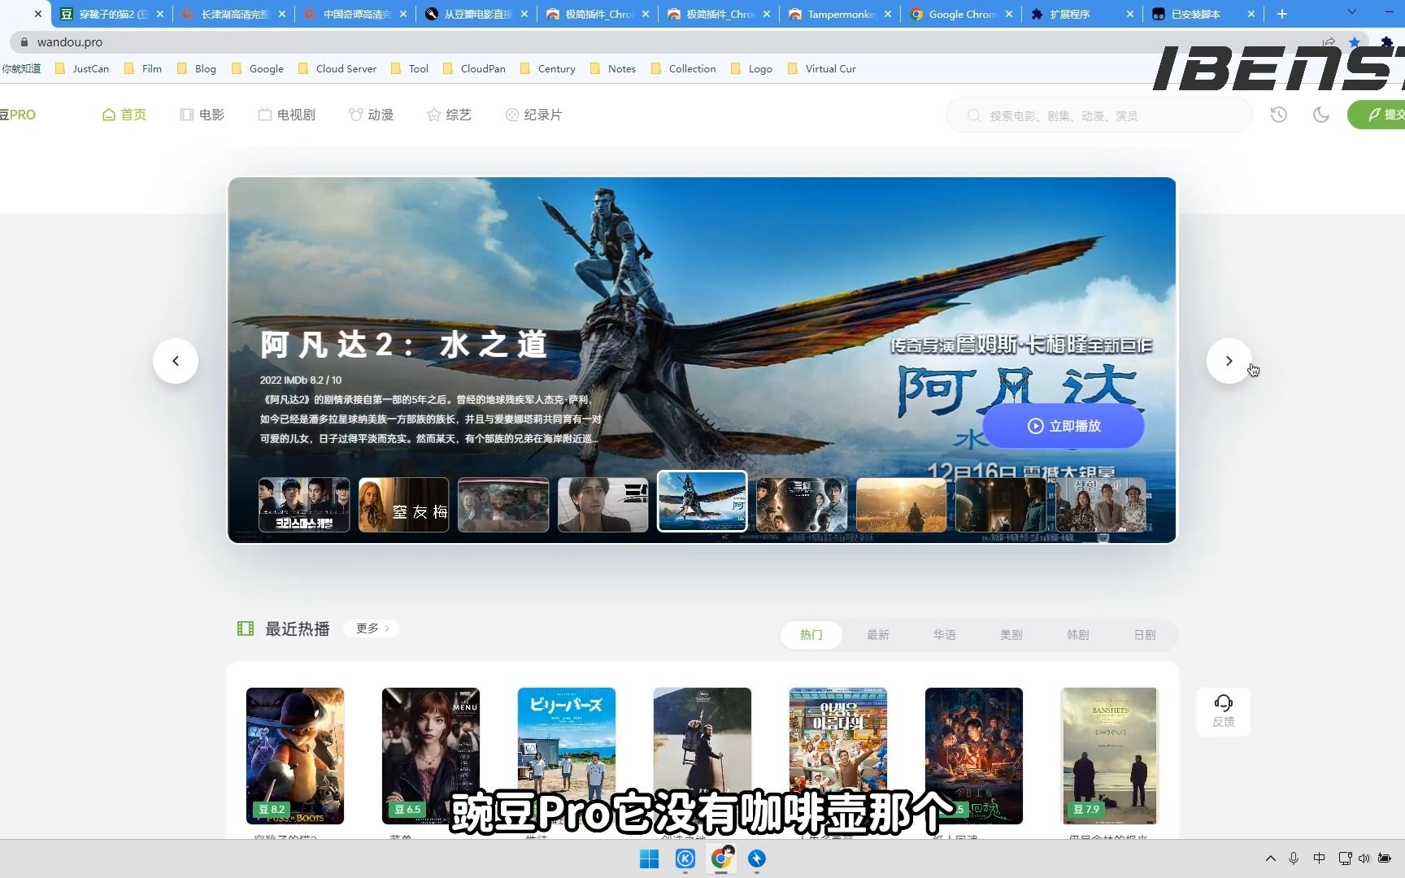Select the Avatar highlighted carousel thumbnail

702,501
